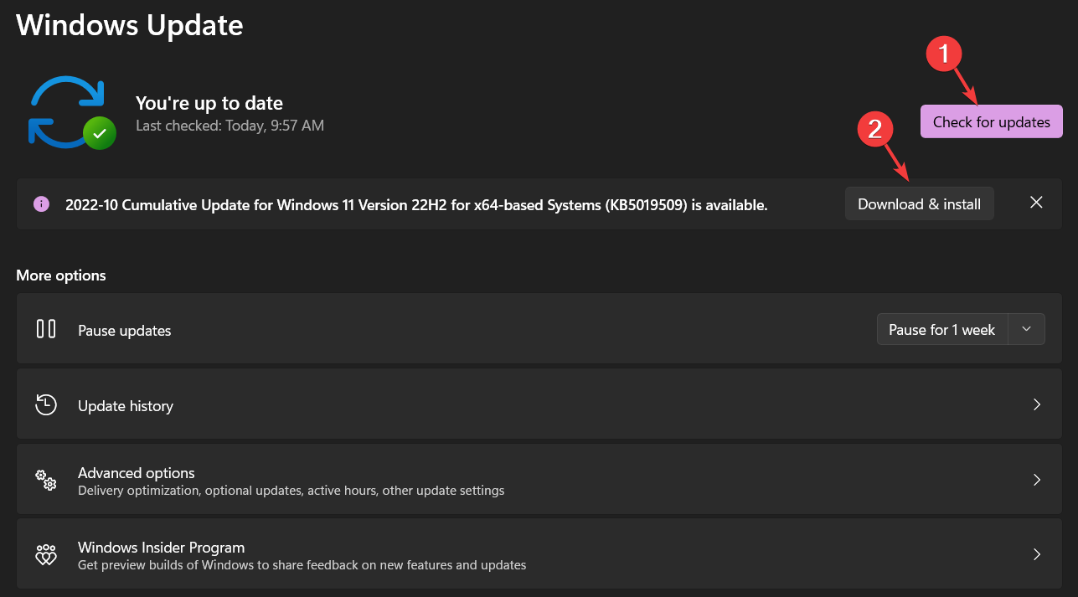Open Windows Insider Program via its chevron
Image resolution: width=1078 pixels, height=597 pixels.
pos(1037,554)
